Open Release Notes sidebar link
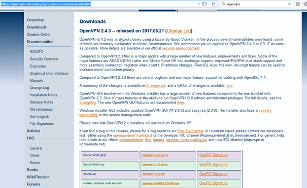 [x=41, y=102]
